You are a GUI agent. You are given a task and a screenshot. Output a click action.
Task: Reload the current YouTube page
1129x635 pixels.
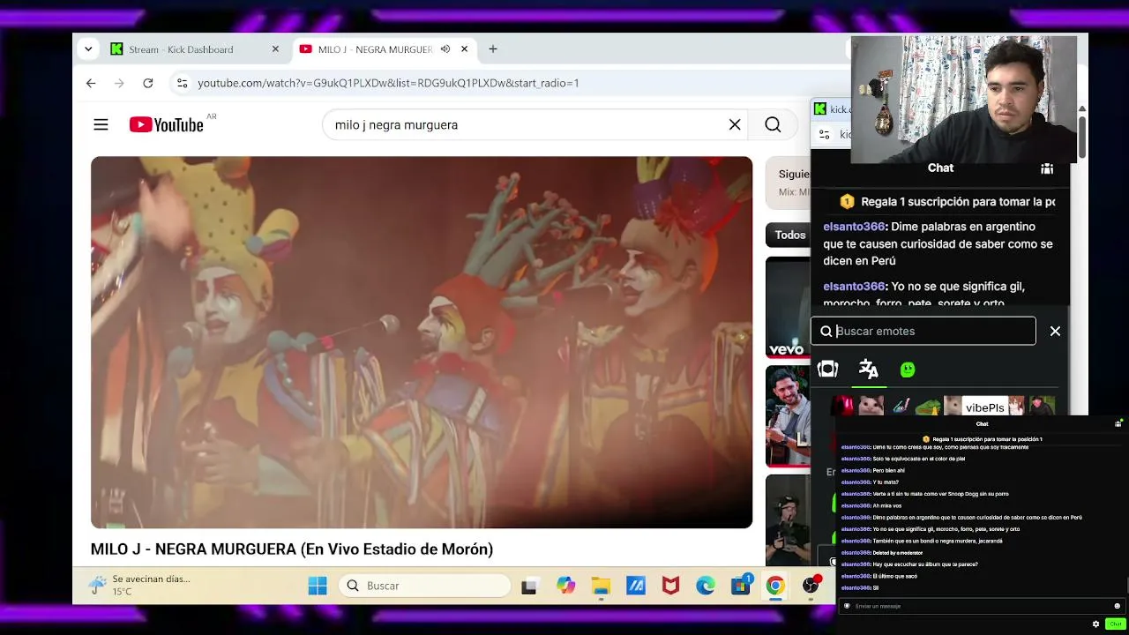tap(148, 83)
